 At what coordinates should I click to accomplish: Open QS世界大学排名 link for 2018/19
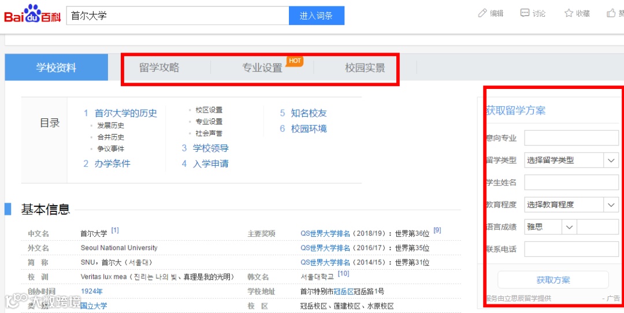tap(325, 234)
